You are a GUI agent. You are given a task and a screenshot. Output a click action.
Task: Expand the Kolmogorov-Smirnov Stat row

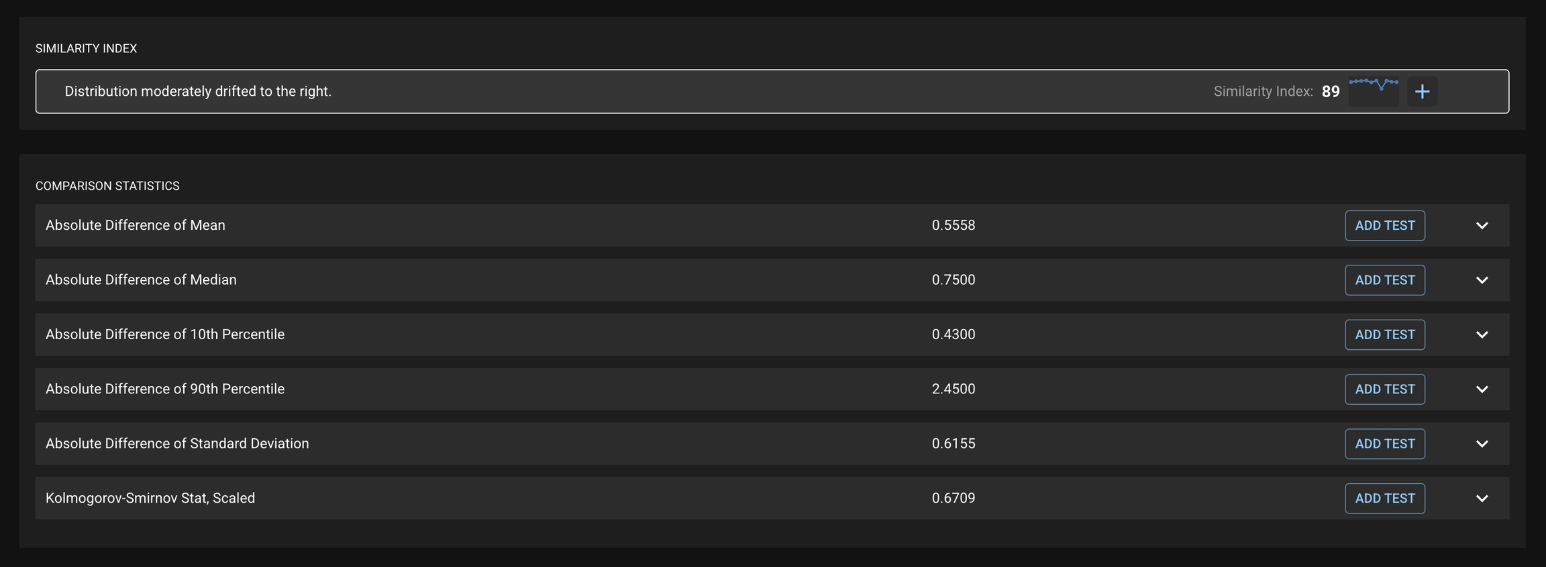tap(1482, 499)
